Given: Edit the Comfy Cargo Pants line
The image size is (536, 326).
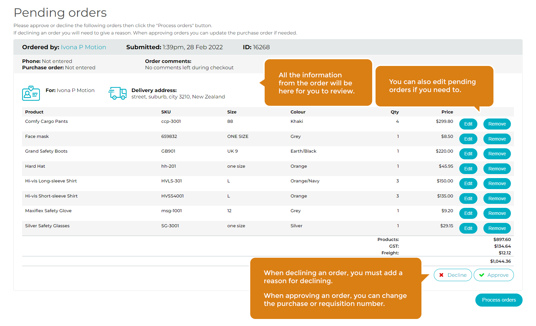Looking at the screenshot, I should [x=468, y=124].
